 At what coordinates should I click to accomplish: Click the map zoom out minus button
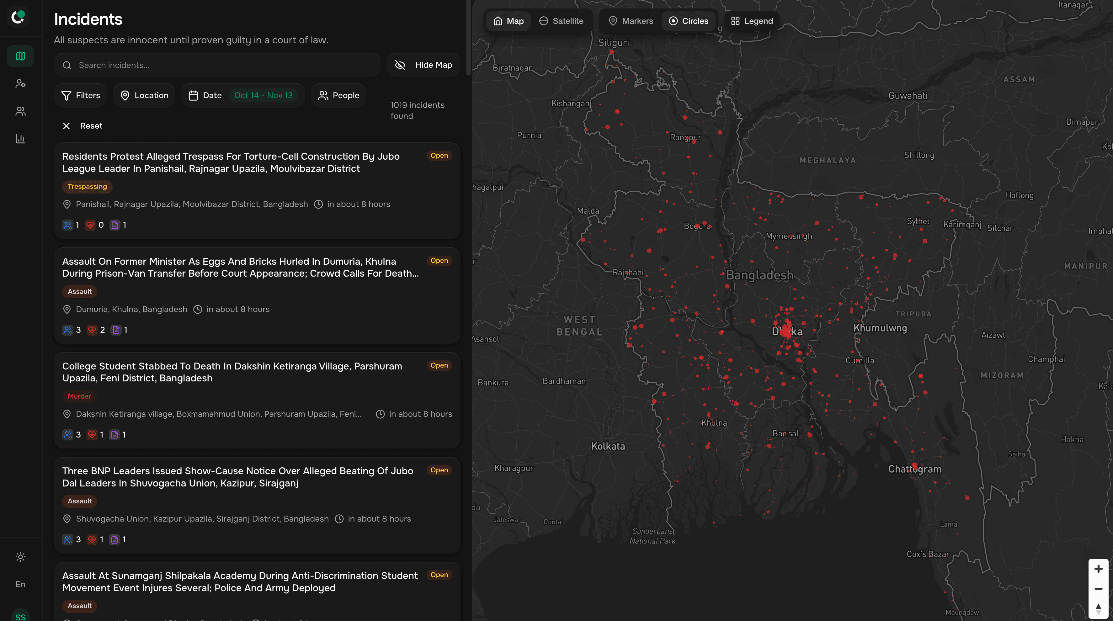(x=1098, y=589)
